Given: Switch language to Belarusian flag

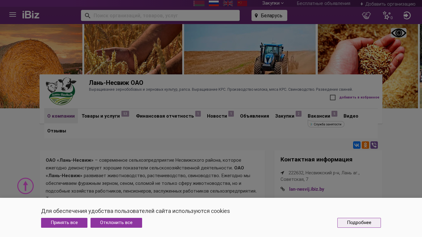Looking at the screenshot, I should coord(199,3).
